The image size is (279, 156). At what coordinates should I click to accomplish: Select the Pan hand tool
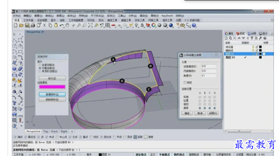coord(67,25)
